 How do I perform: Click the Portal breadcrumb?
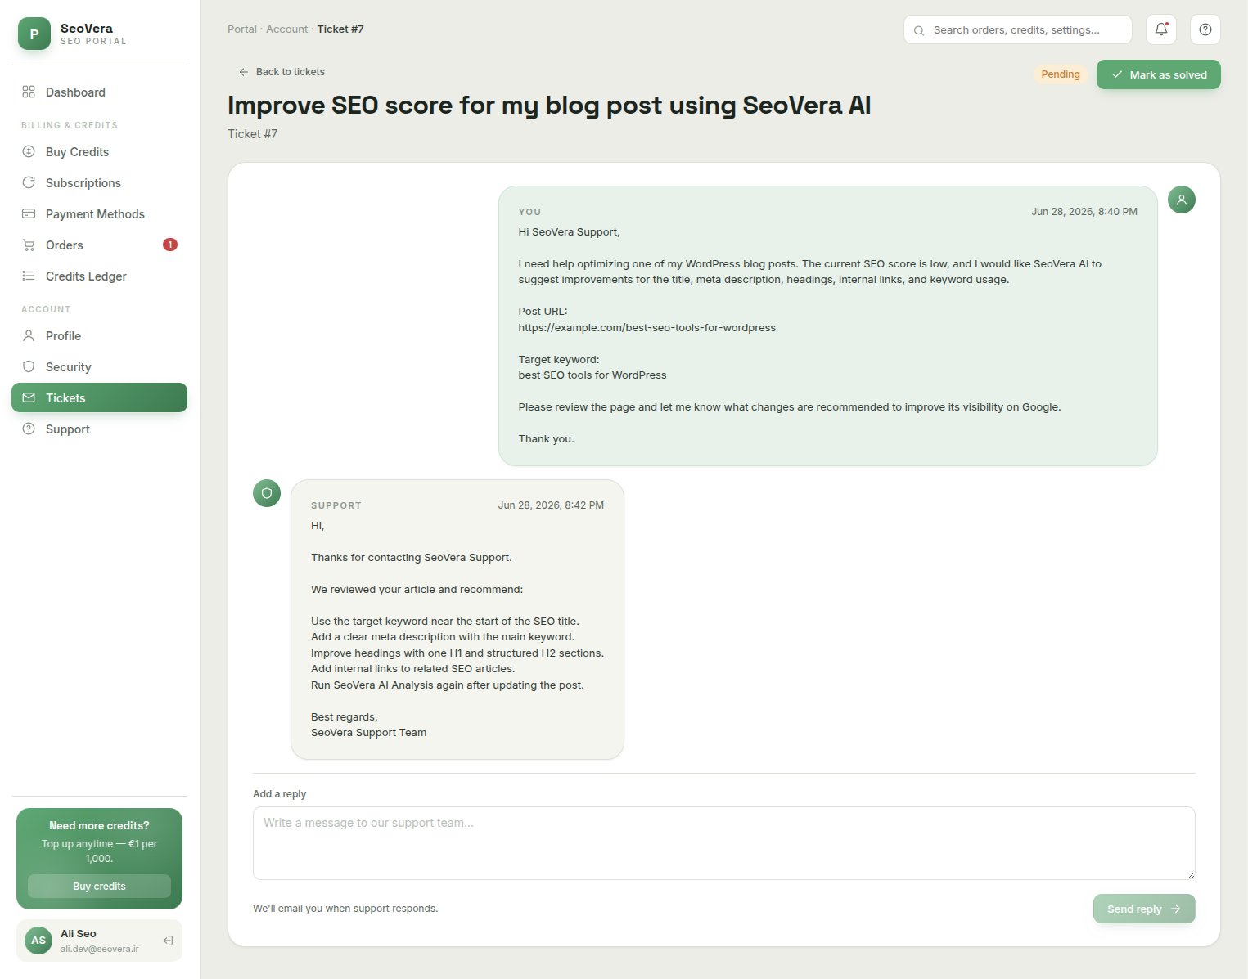pos(242,29)
